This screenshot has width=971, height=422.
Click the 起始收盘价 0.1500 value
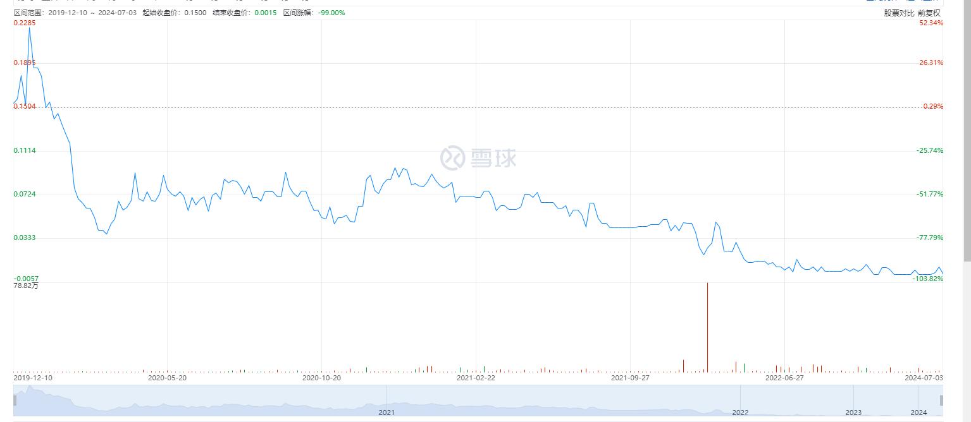(x=195, y=13)
